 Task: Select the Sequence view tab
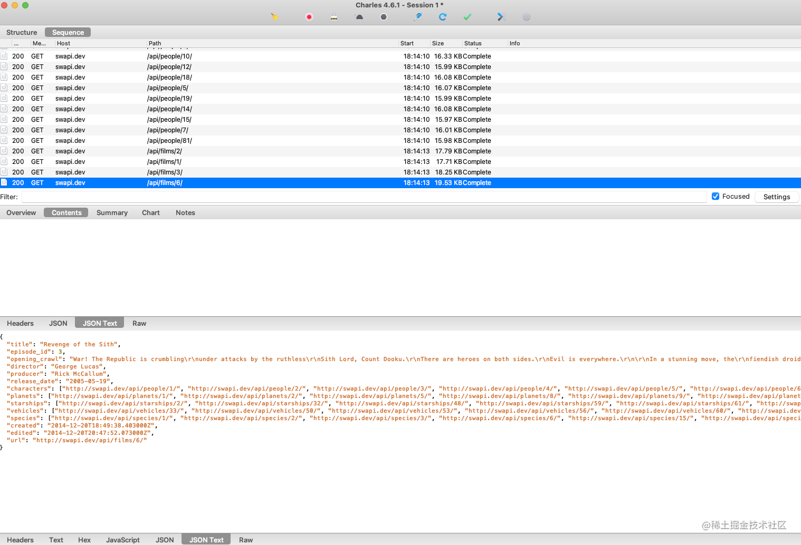(68, 32)
